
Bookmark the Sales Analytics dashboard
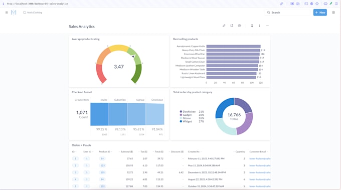click(252, 26)
